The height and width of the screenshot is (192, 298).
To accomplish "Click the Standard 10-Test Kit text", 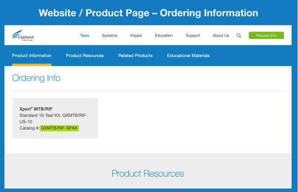I will pos(53,118).
